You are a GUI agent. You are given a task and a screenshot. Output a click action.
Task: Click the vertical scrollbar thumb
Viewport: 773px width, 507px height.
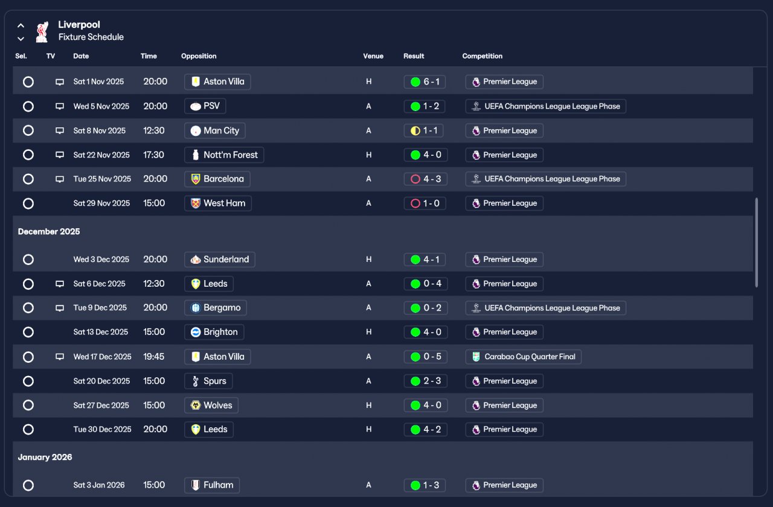pyautogui.click(x=757, y=241)
